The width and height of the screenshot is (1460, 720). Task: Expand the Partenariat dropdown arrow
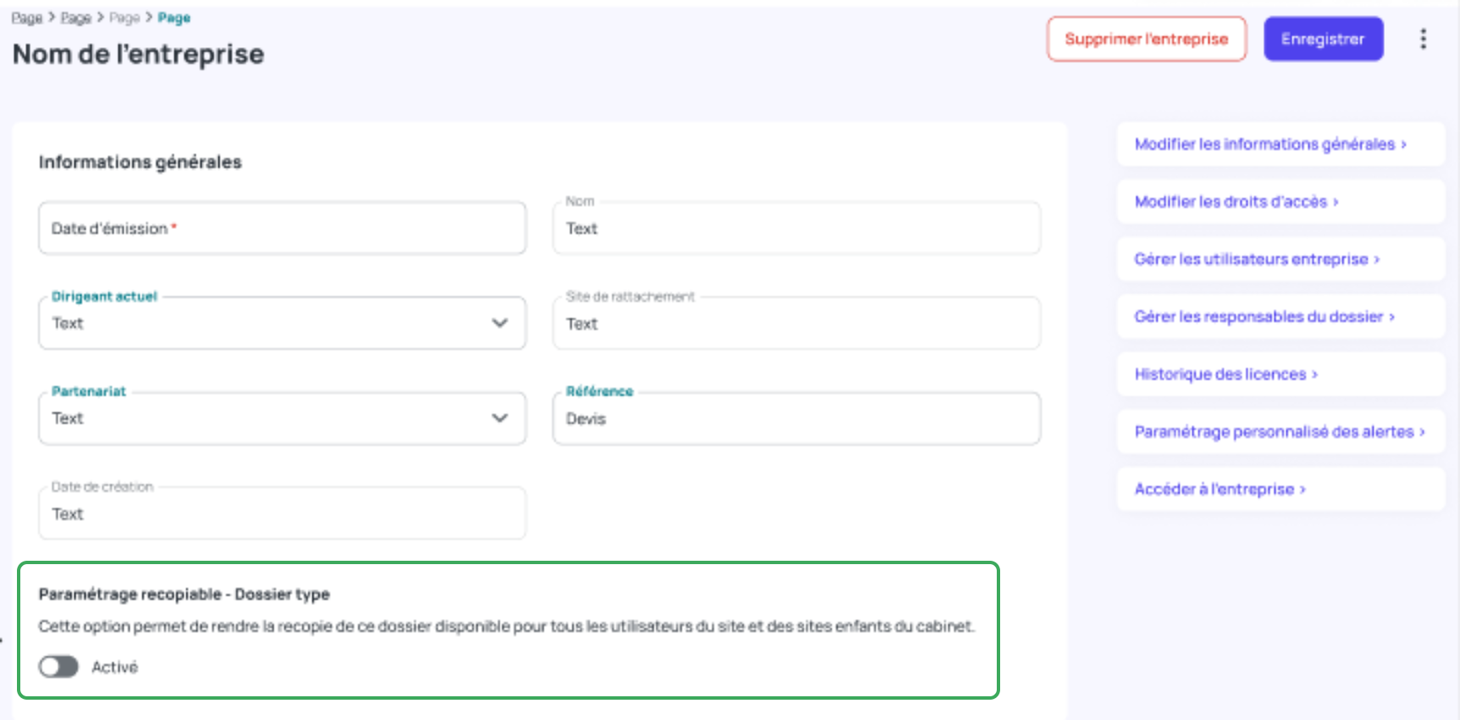click(500, 418)
